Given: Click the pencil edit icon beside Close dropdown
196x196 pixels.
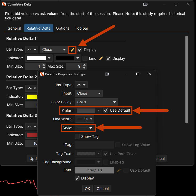Looking at the screenshot, I should coord(72,50).
